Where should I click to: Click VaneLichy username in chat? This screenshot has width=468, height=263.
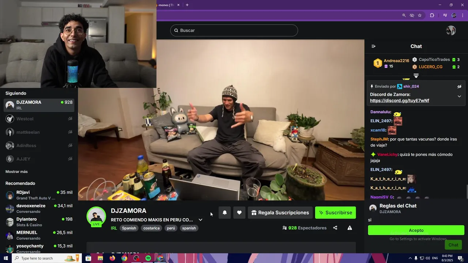click(x=387, y=155)
